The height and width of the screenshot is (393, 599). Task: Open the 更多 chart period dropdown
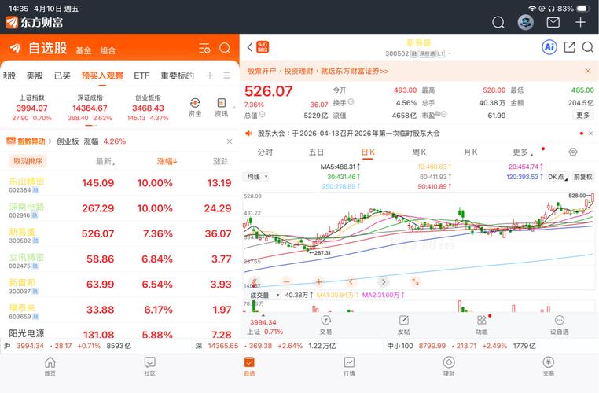pos(522,152)
